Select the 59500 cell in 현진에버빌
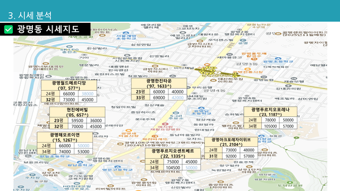 (x=77, y=120)
